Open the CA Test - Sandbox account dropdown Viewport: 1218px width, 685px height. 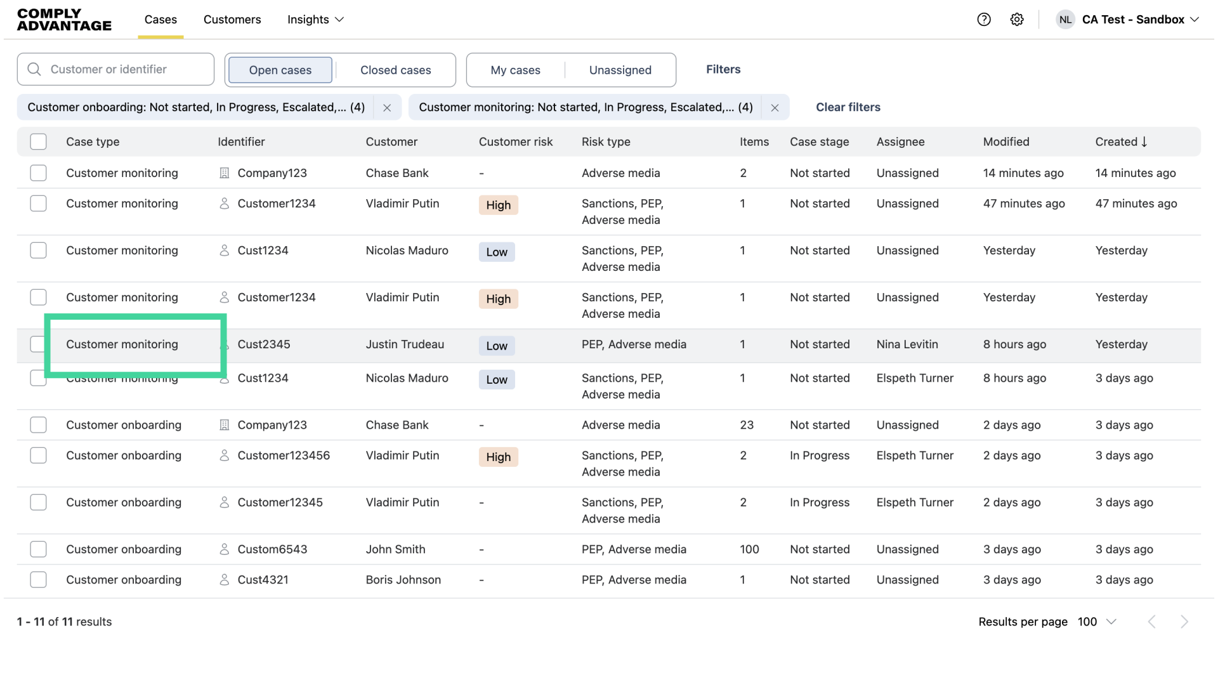(1140, 20)
